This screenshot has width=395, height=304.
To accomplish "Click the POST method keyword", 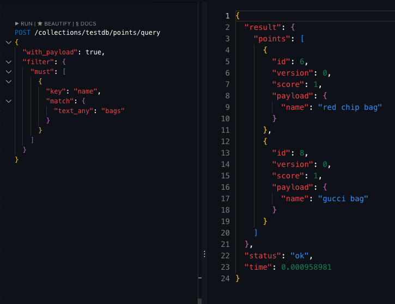I will 23,33.
